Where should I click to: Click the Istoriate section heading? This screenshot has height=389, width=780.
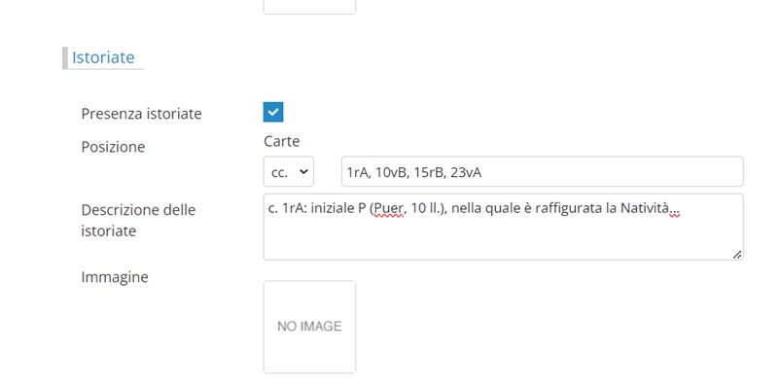(x=103, y=57)
